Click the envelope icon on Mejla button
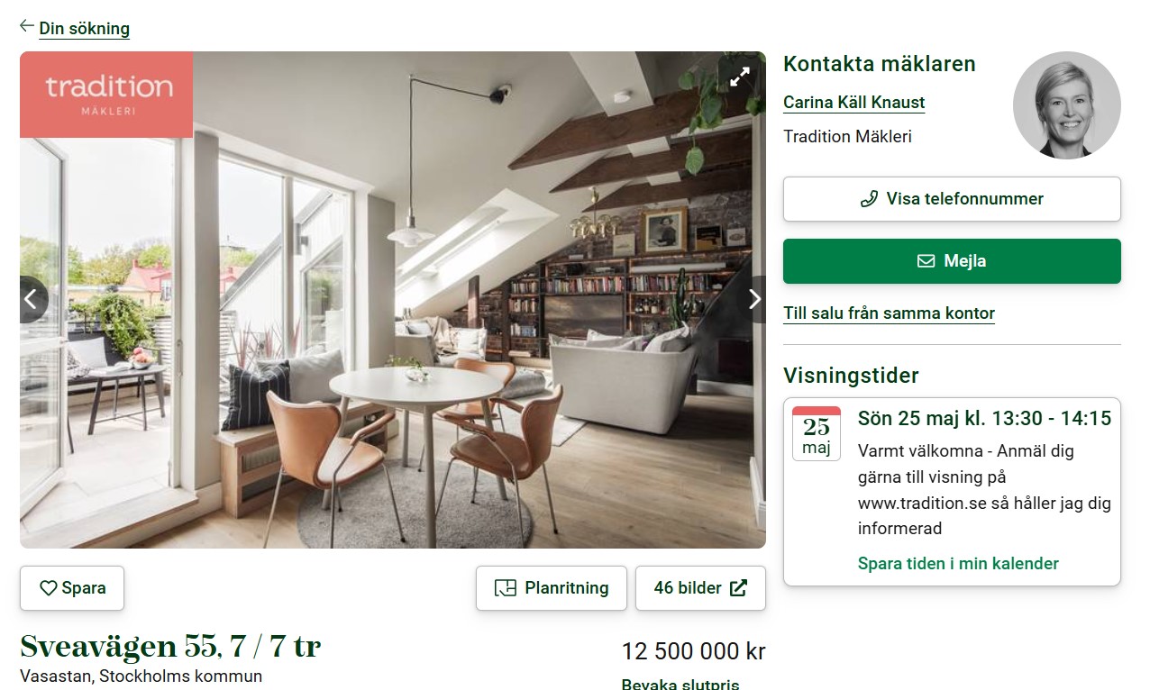Screen dimensions: 1150x690 tap(926, 261)
